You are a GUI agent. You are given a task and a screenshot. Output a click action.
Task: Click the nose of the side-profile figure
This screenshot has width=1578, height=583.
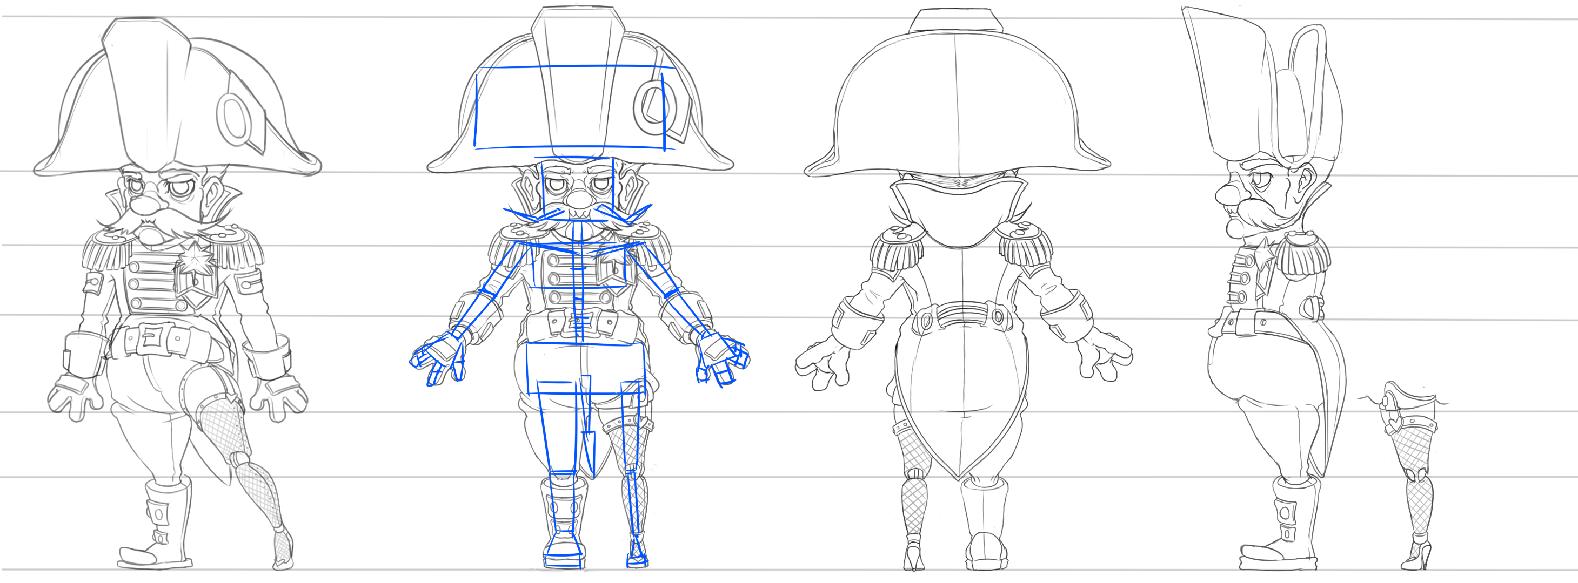(x=1227, y=194)
